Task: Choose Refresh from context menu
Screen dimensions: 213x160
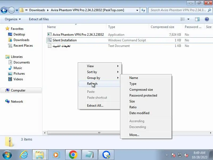Action: pyautogui.click(x=99, y=84)
